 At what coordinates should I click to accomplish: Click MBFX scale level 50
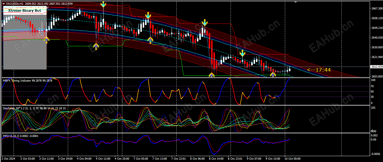point(373,92)
